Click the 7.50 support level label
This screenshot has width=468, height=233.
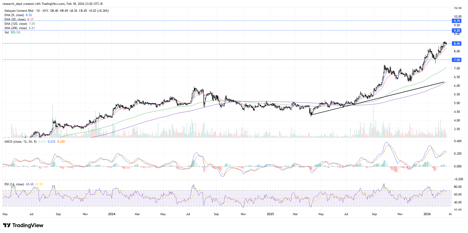coord(457,60)
